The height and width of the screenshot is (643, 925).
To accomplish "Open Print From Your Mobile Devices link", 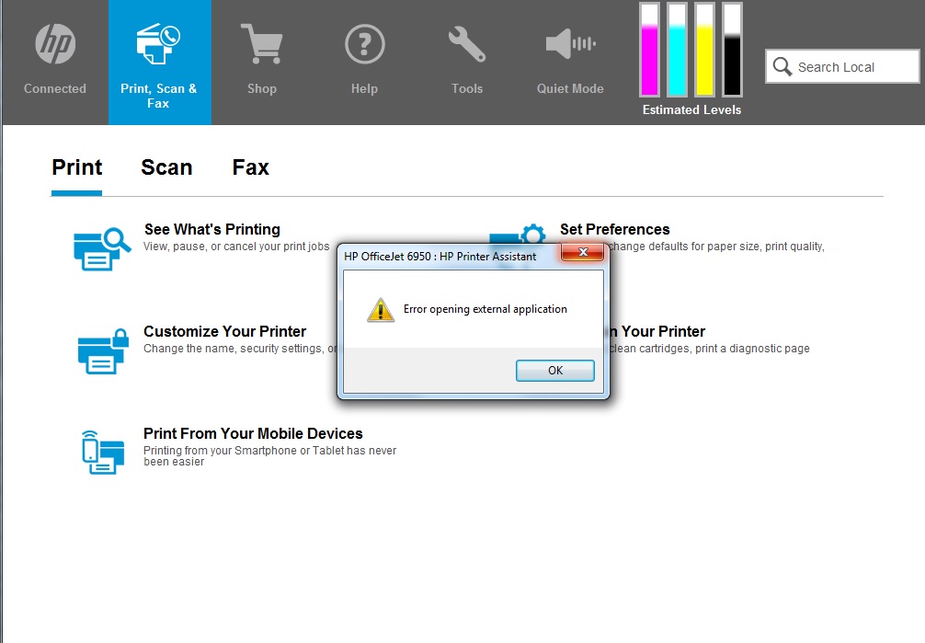I will coord(253,433).
